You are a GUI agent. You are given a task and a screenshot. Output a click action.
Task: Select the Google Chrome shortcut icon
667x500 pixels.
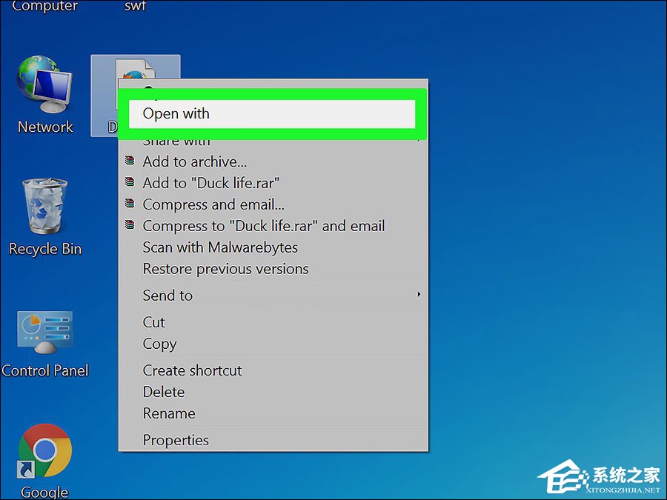click(44, 450)
